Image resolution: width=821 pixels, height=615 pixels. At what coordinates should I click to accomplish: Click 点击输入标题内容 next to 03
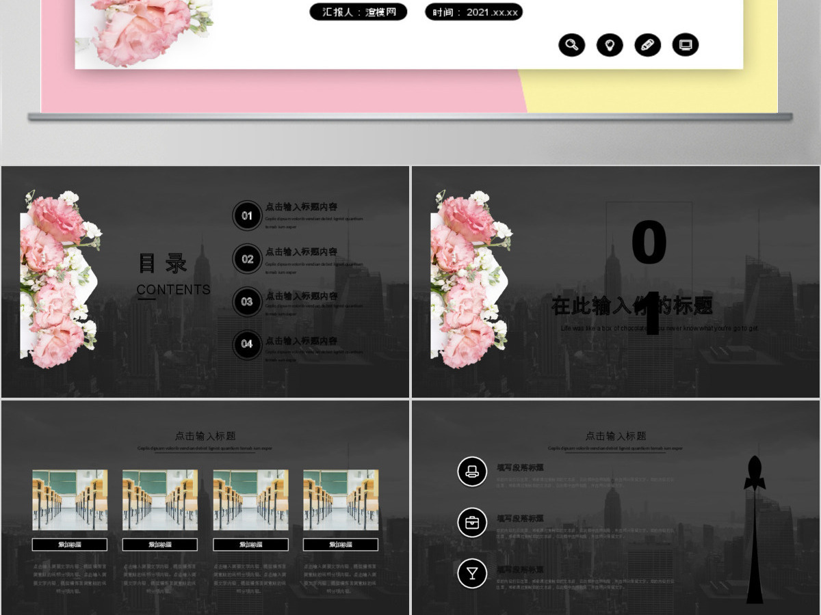point(301,296)
